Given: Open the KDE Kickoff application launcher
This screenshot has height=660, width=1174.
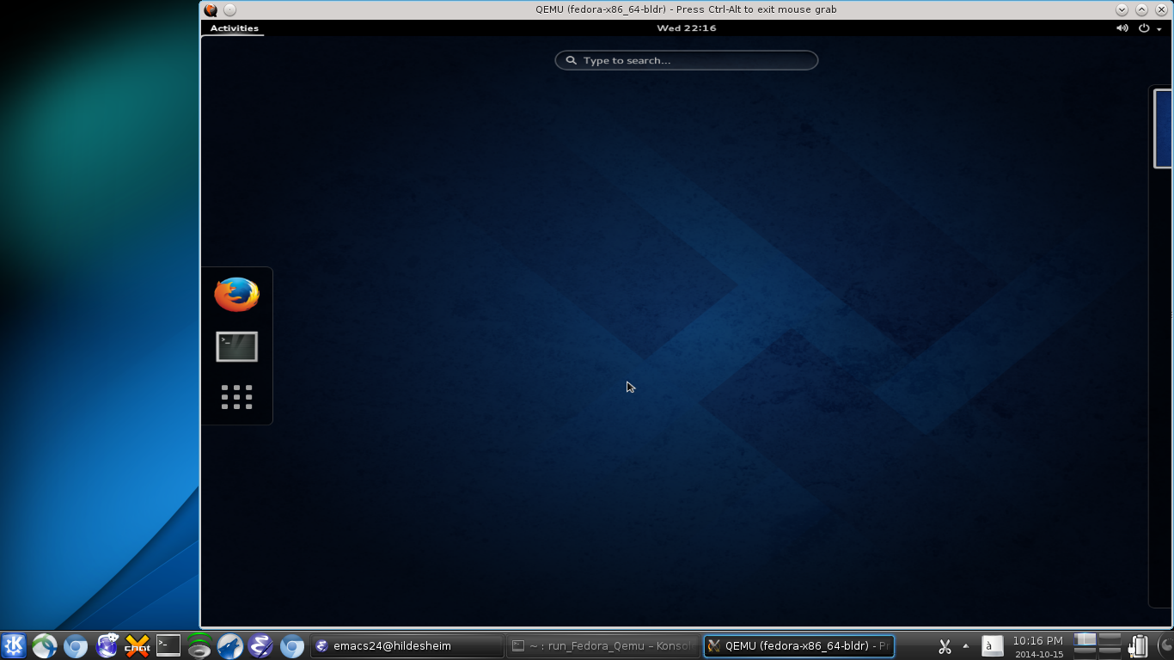Looking at the screenshot, I should click(x=14, y=645).
